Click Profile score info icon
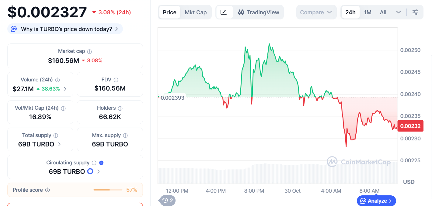 (x=47, y=190)
